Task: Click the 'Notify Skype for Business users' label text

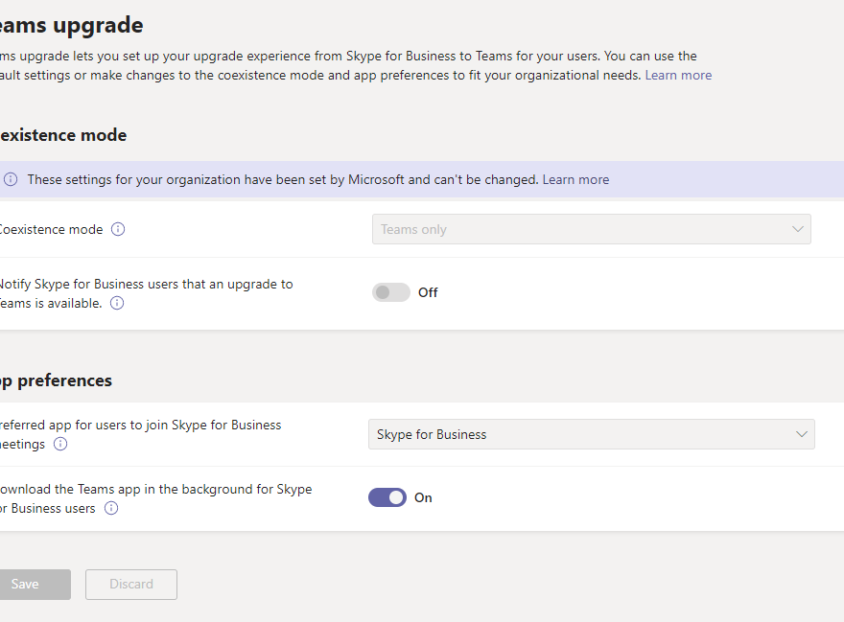Action: [x=147, y=294]
